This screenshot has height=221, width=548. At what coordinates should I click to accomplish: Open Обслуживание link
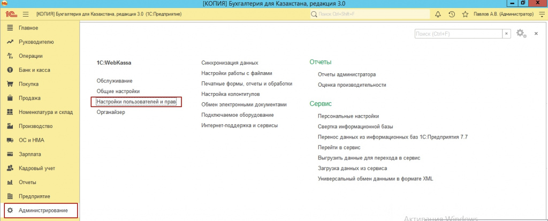point(115,81)
